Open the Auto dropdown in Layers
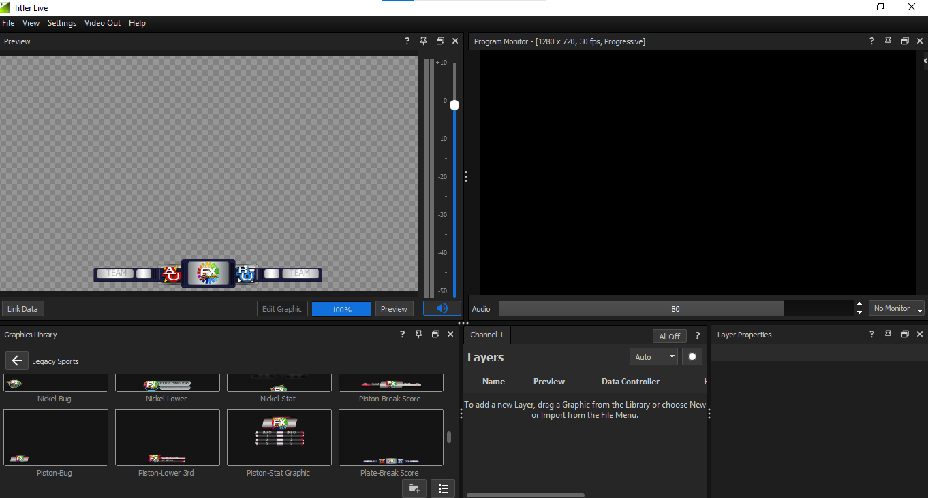This screenshot has width=928, height=498. [x=653, y=356]
